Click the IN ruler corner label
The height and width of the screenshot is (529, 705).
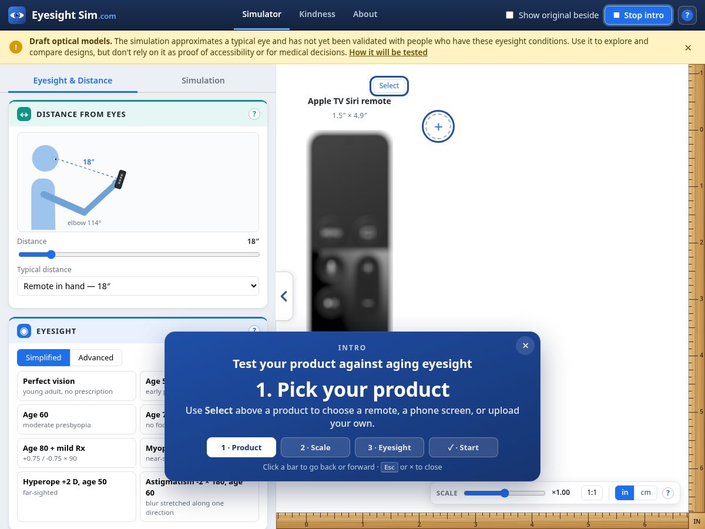click(x=697, y=521)
